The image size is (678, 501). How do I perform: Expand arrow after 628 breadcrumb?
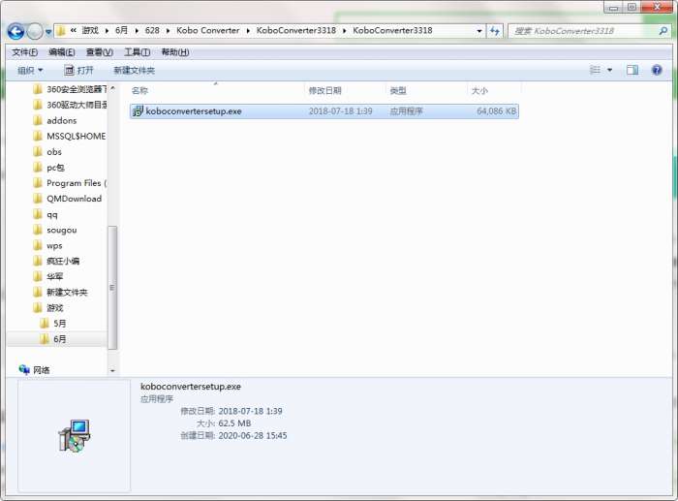coord(168,31)
